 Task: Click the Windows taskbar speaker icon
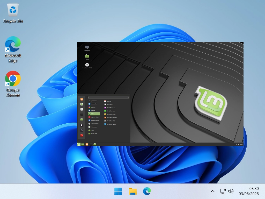(231, 191)
